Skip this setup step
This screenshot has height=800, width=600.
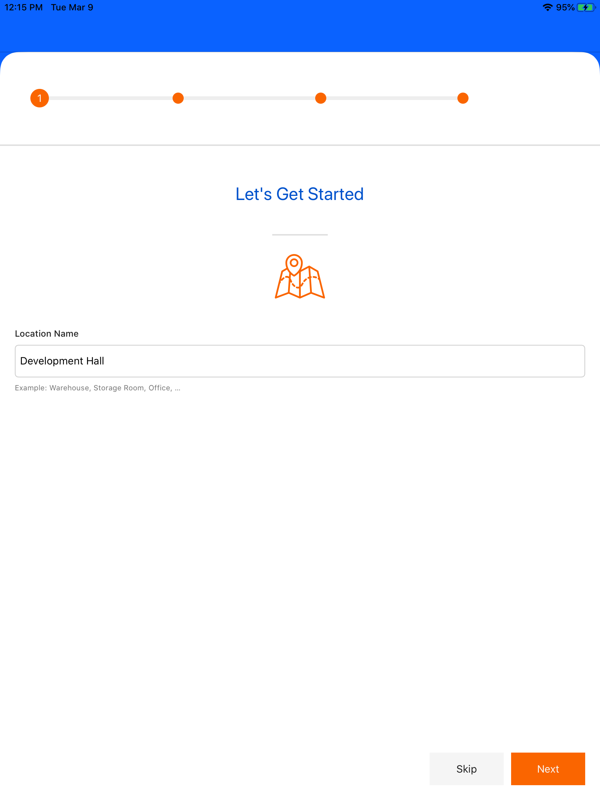pyautogui.click(x=467, y=769)
